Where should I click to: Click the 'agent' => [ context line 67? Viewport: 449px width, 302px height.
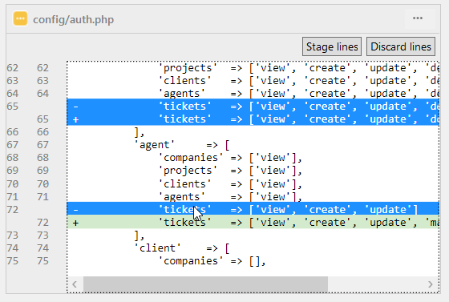(x=253, y=145)
